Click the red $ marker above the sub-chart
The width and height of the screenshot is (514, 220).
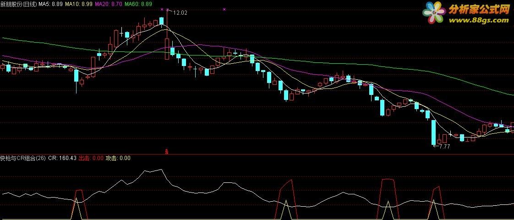click(167, 152)
